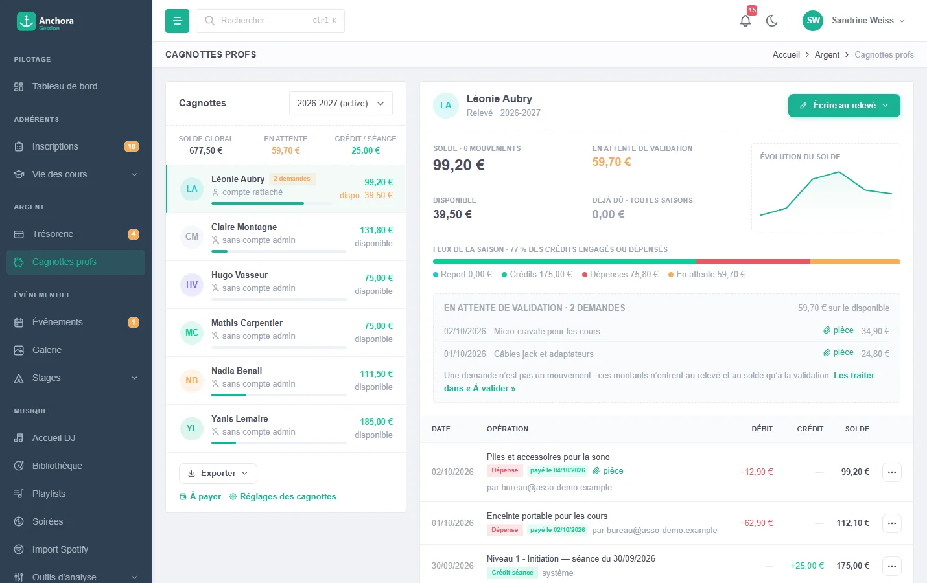Click the Argent breadcrumb
Screen dimensions: 927x583
(827, 54)
